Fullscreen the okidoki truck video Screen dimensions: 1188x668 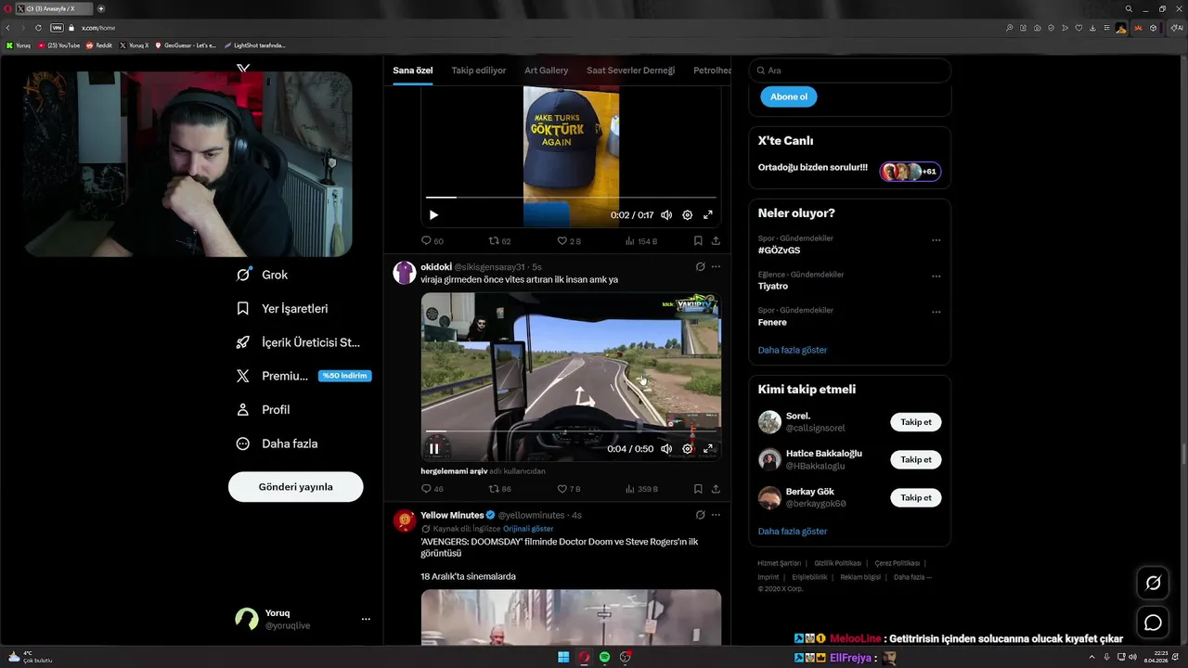click(708, 449)
